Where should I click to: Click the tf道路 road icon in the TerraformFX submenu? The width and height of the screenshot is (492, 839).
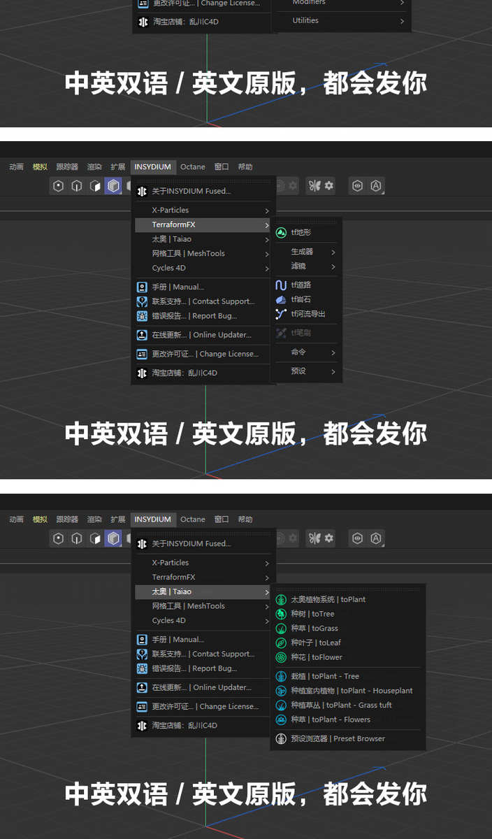(281, 285)
